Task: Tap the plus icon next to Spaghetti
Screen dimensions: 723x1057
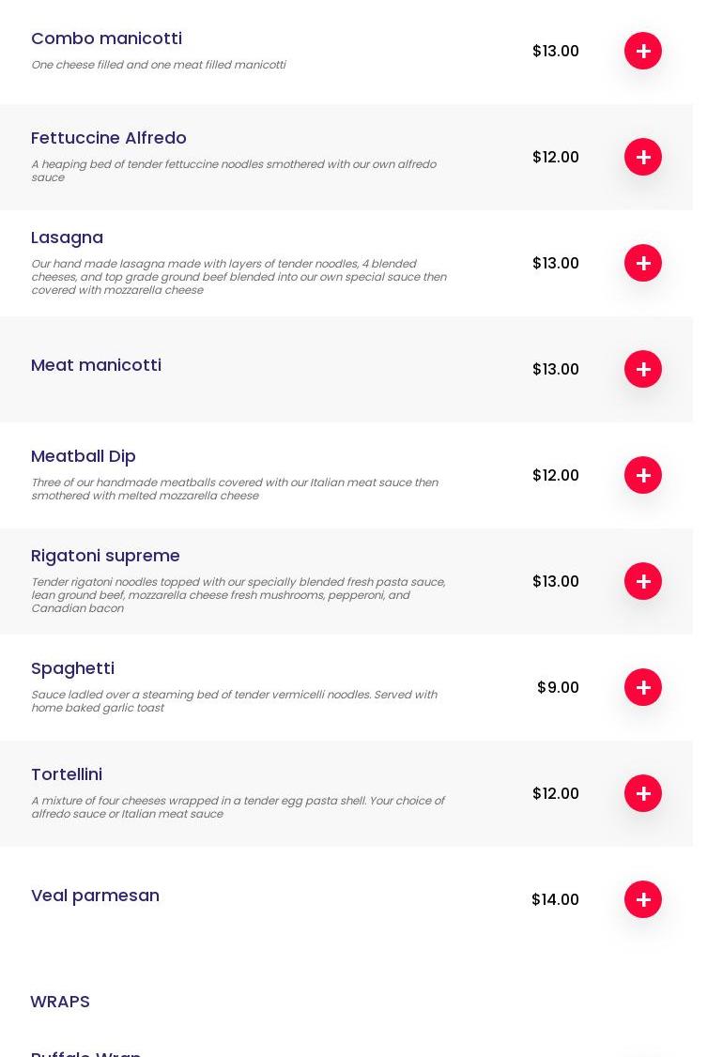Action: (643, 687)
